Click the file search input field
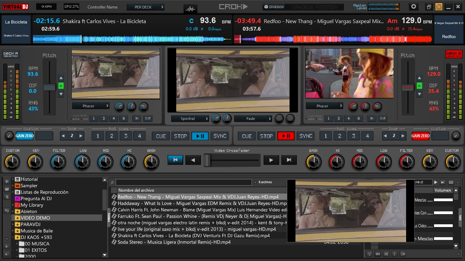Image resolution: width=465 pixels, height=261 pixels. pyautogui.click(x=184, y=182)
